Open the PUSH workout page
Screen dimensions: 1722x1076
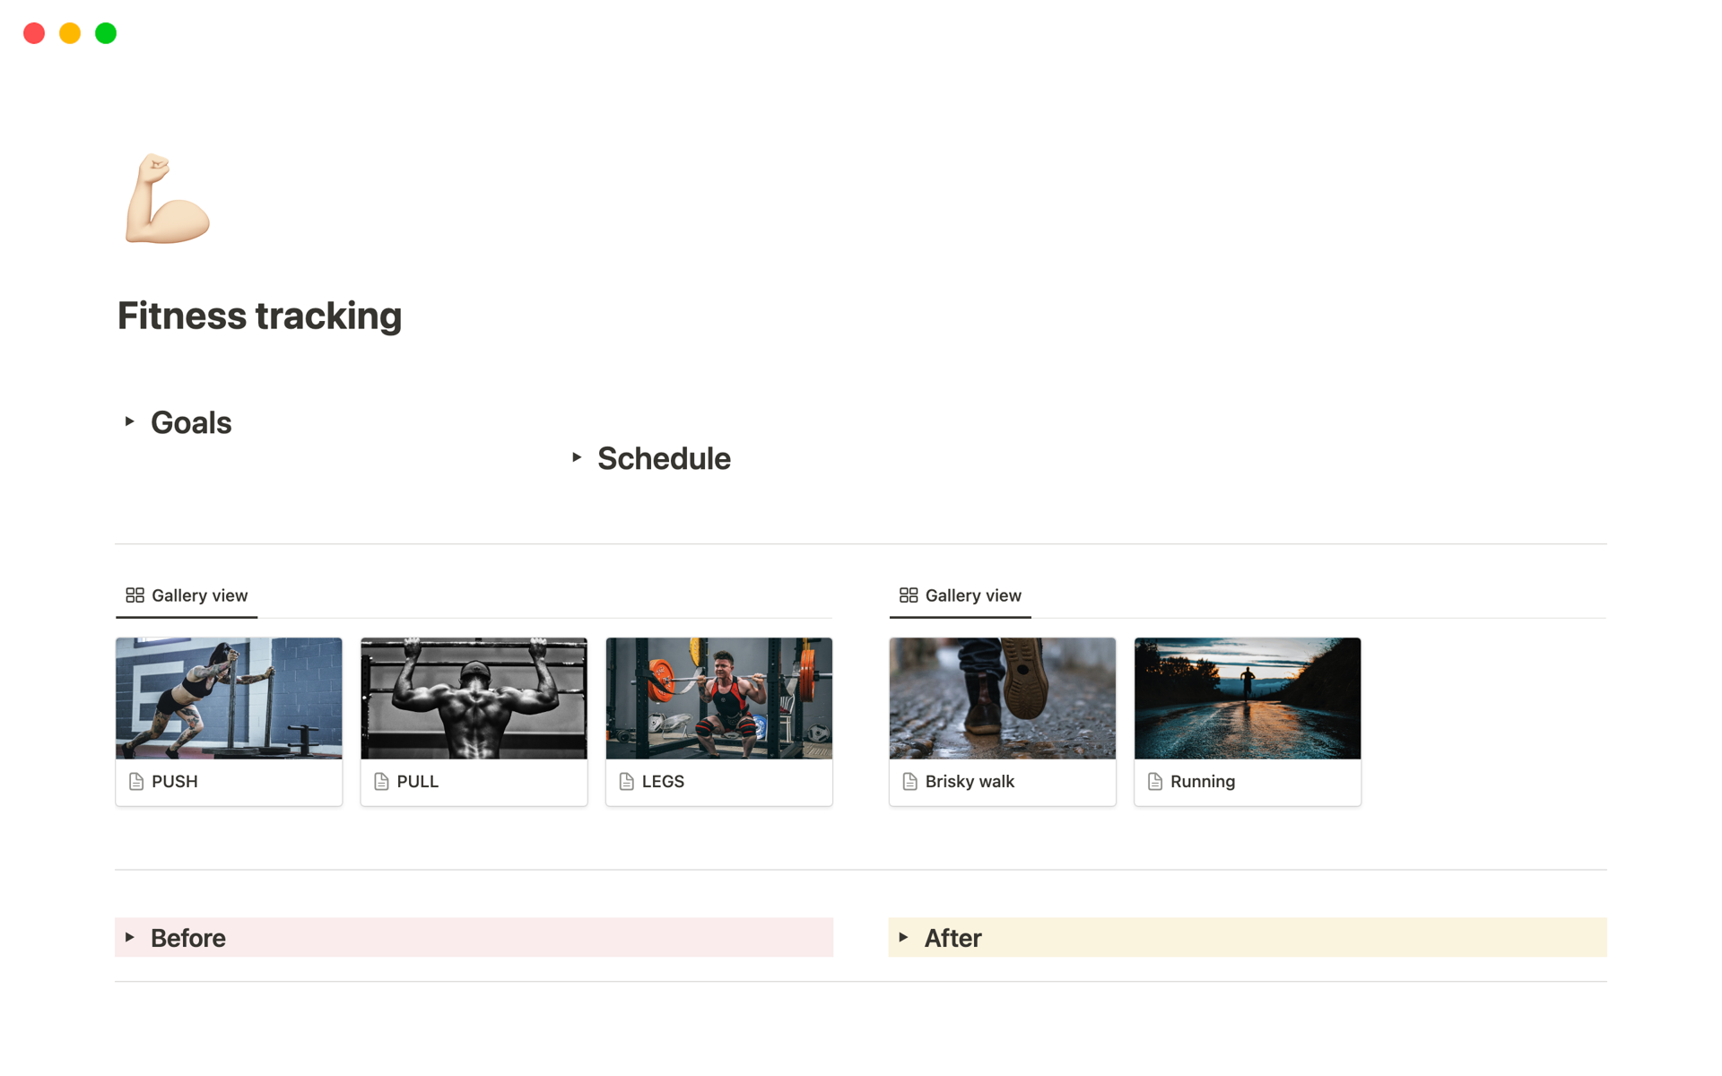(175, 782)
